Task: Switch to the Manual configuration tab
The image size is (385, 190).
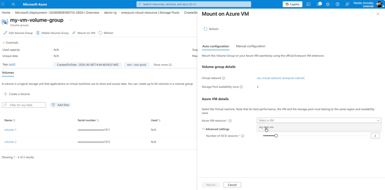Action: 250,46
